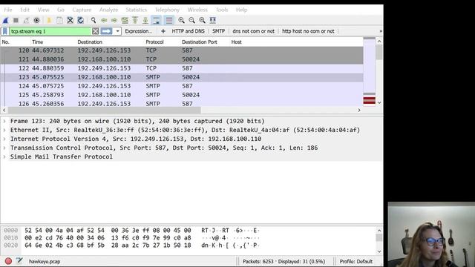Close this capture file X icon
475x267 pixels.
click(x=70, y=20)
